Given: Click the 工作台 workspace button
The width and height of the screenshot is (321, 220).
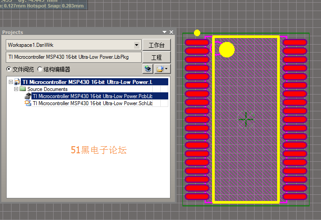Looking at the screenshot, I should pyautogui.click(x=157, y=45).
